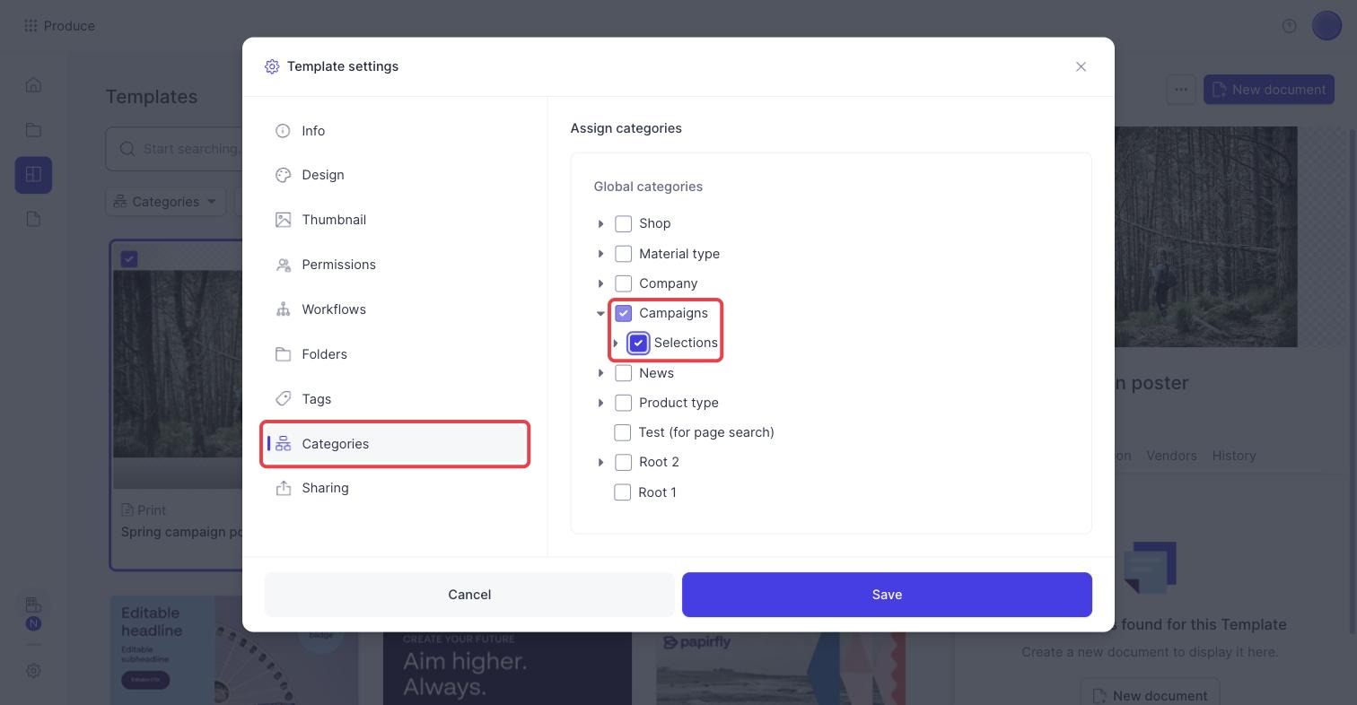
Task: Open the Editable headline template thumbnail
Action: pyautogui.click(x=234, y=650)
